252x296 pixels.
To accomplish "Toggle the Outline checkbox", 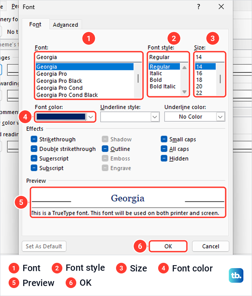I will (x=105, y=149).
